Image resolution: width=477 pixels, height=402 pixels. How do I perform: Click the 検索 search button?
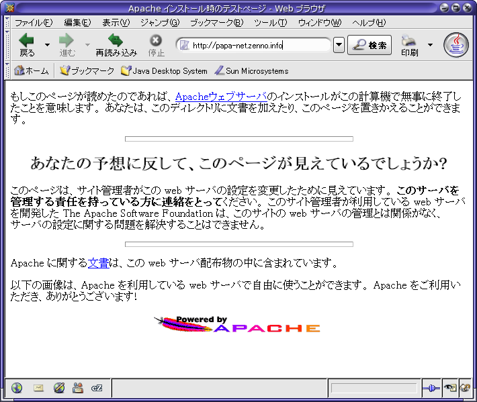tap(370, 45)
